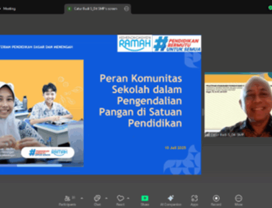Open the Participants panel icon

[x=67, y=198]
